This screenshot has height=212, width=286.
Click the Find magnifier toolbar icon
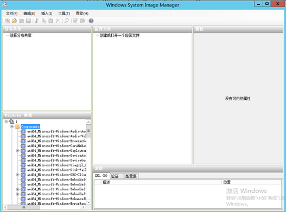(x=67, y=21)
